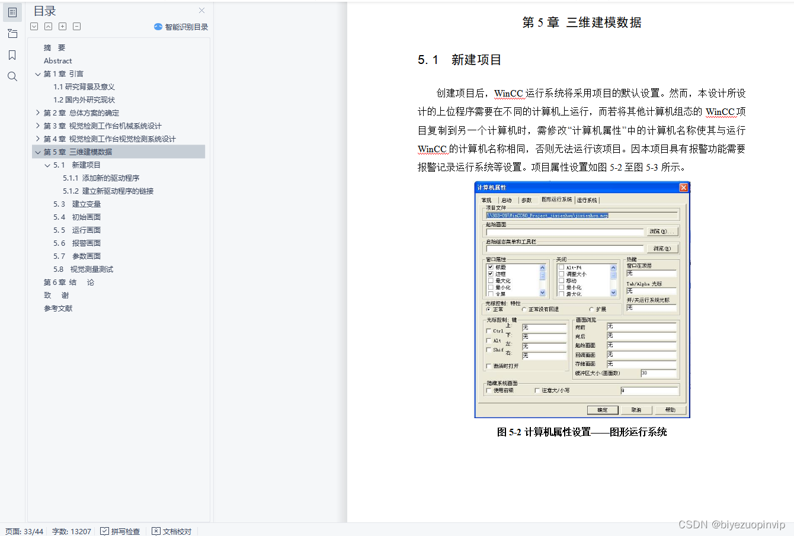Click the 页面: 33/44 page indicator
This screenshot has height=536, width=794.
(x=24, y=531)
